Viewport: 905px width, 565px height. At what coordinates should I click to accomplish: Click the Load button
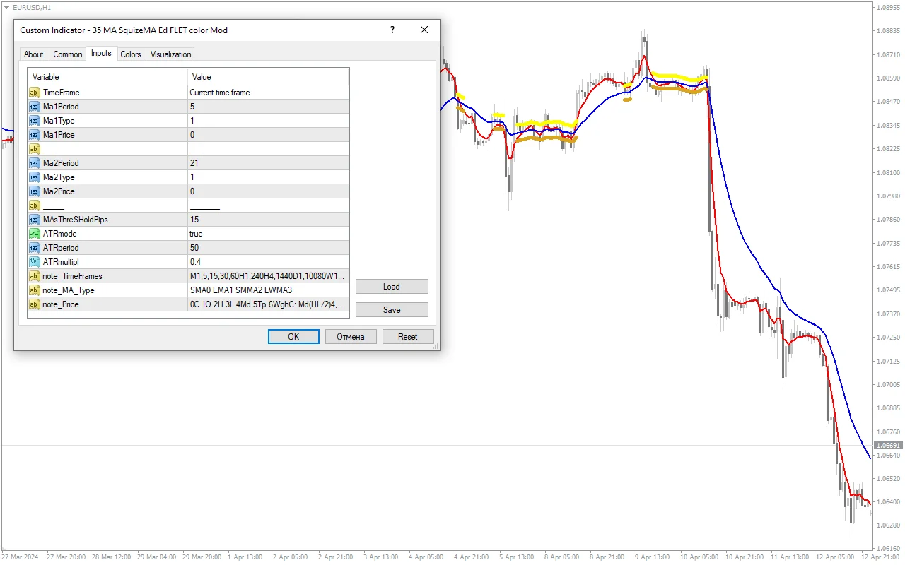click(x=392, y=286)
